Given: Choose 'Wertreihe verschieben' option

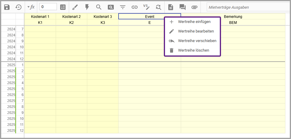Looking at the screenshot, I should [197, 41].
